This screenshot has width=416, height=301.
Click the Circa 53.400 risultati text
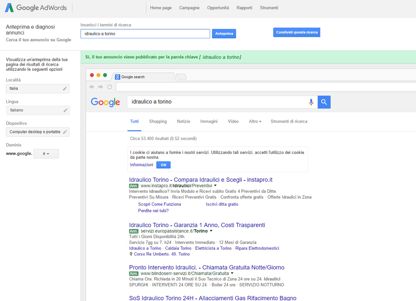coord(163,138)
